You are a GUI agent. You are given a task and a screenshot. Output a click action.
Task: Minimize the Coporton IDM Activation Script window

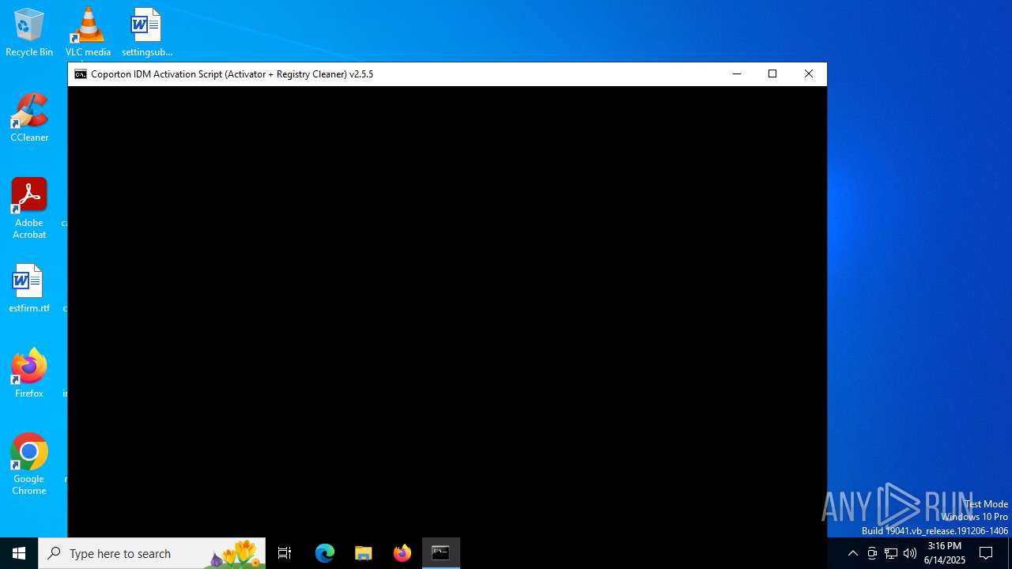737,74
